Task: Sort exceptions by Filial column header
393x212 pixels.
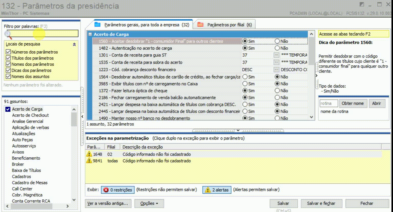Action: (112, 147)
